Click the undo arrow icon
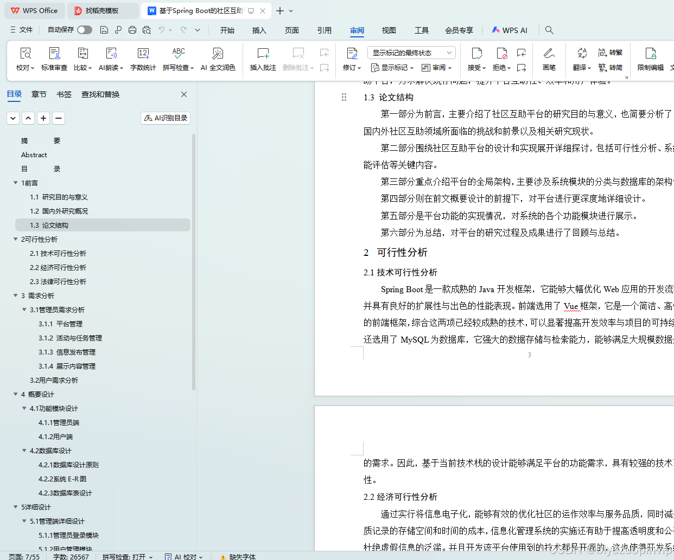Image resolution: width=674 pixels, height=560 pixels. [x=162, y=30]
